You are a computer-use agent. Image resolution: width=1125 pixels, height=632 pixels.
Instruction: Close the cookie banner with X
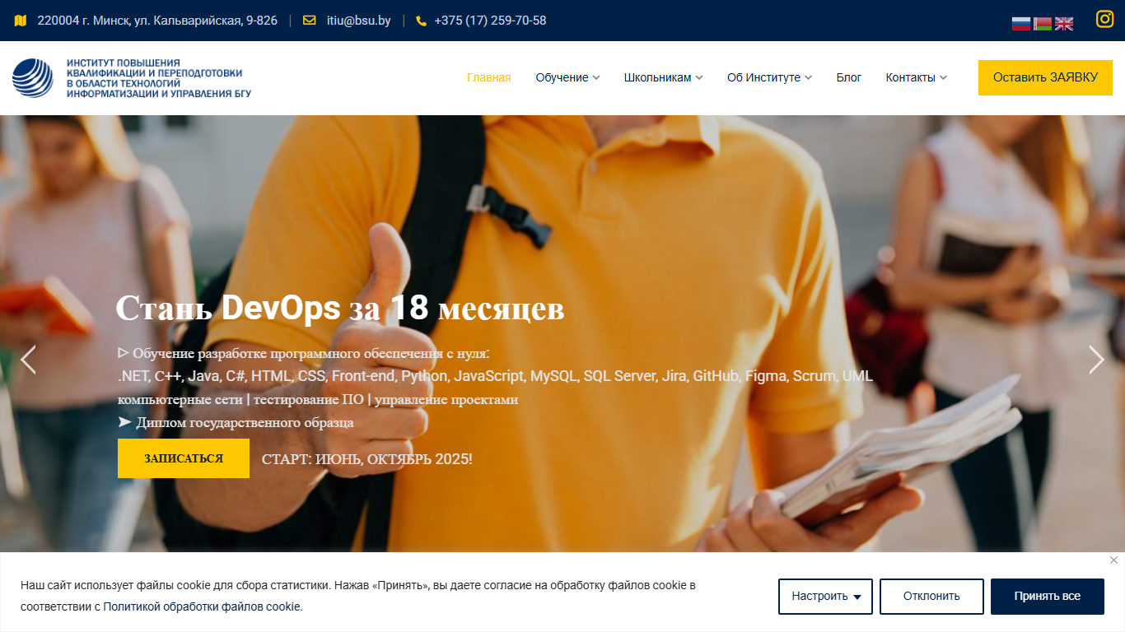click(x=1113, y=560)
